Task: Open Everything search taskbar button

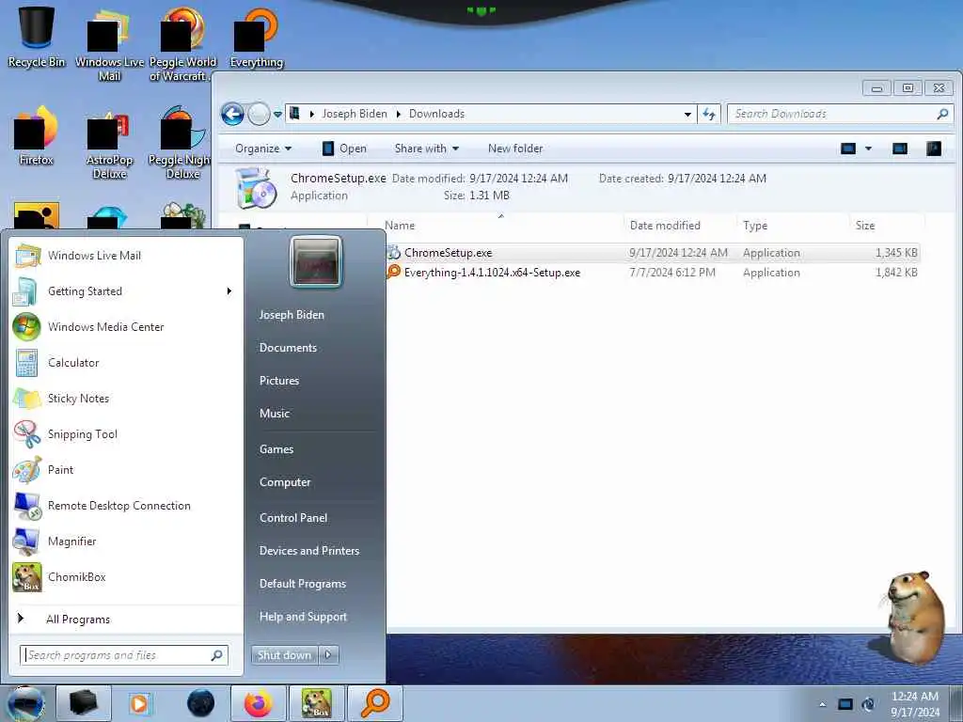Action: coord(374,703)
